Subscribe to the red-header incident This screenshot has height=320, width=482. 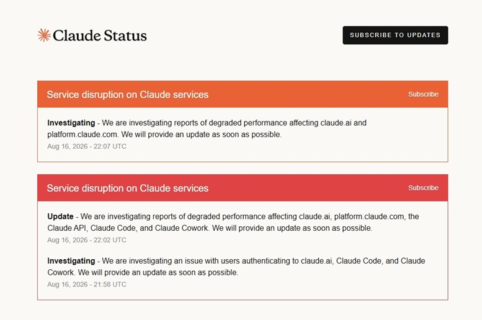click(423, 188)
